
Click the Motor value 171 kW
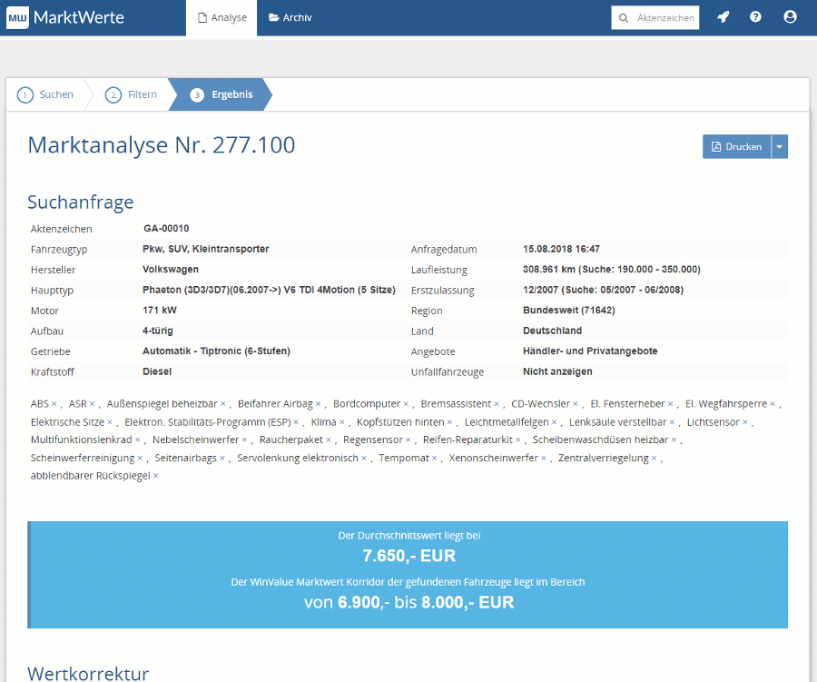160,311
